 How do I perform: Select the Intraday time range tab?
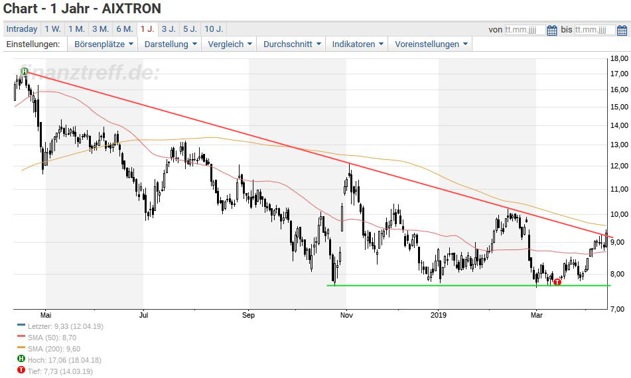[x=22, y=29]
